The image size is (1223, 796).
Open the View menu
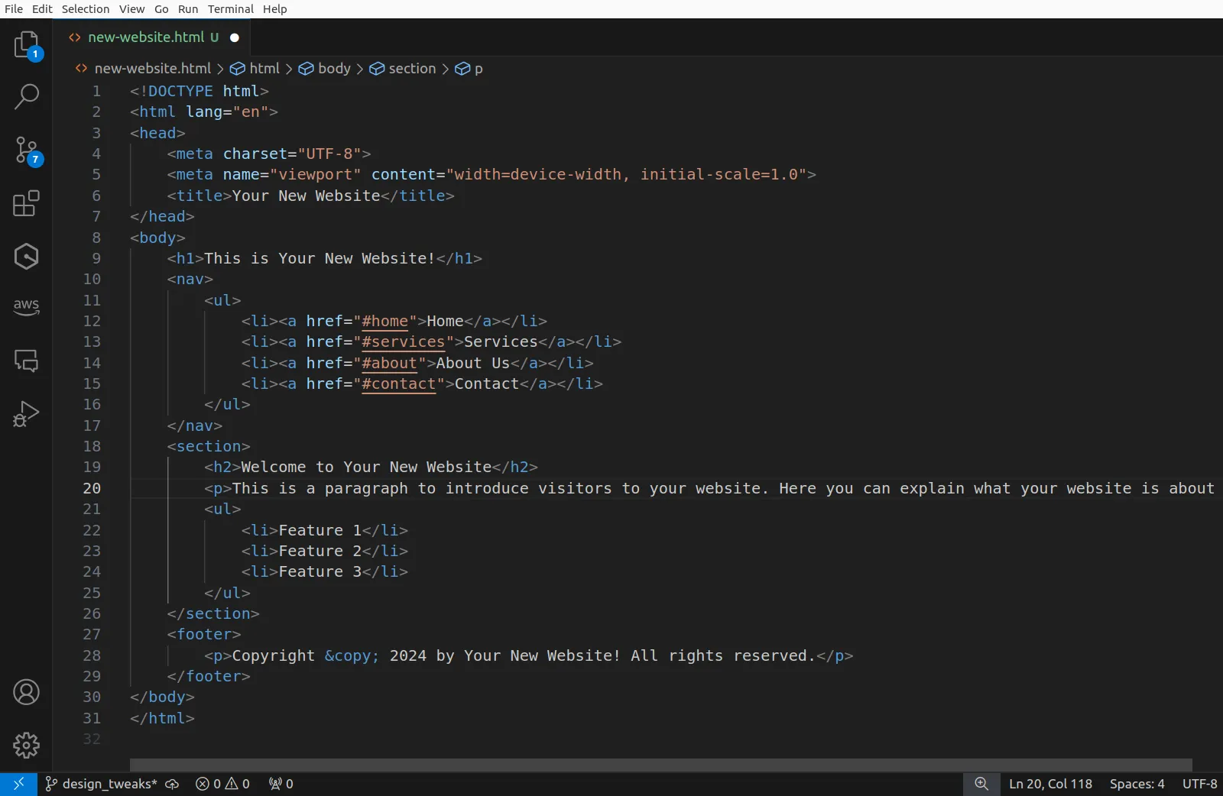(131, 9)
